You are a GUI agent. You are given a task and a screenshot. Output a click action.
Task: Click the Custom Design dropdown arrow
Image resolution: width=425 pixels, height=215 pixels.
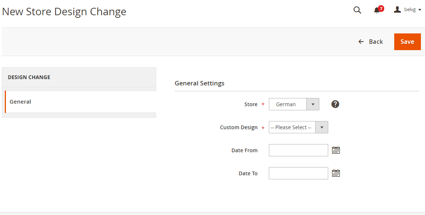pyautogui.click(x=321, y=127)
